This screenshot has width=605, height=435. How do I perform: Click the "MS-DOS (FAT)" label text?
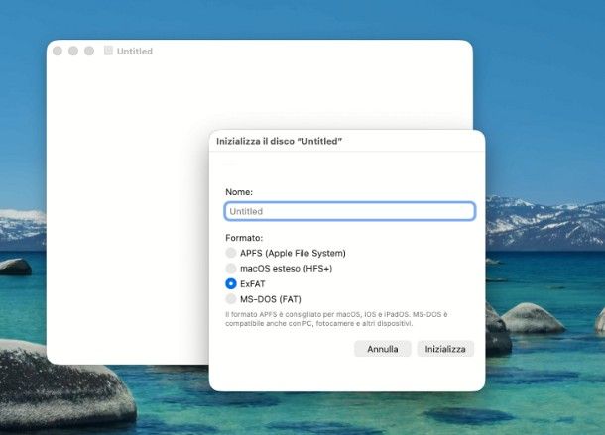pyautogui.click(x=271, y=298)
